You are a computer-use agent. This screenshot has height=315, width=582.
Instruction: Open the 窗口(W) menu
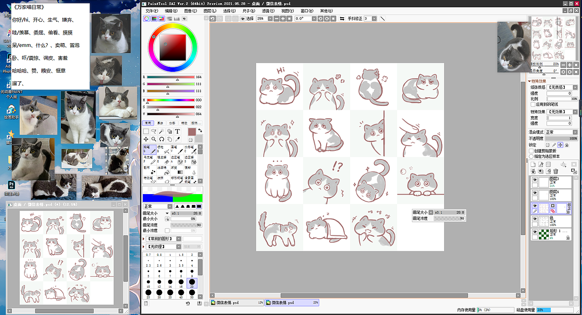[x=307, y=10]
